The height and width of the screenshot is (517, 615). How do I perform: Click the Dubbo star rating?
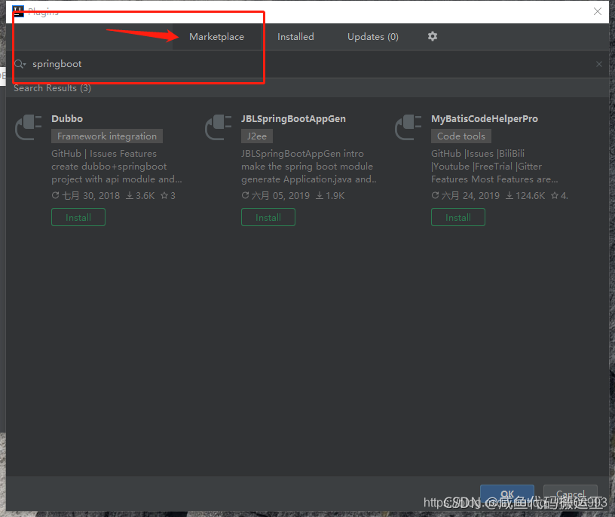pyautogui.click(x=168, y=195)
